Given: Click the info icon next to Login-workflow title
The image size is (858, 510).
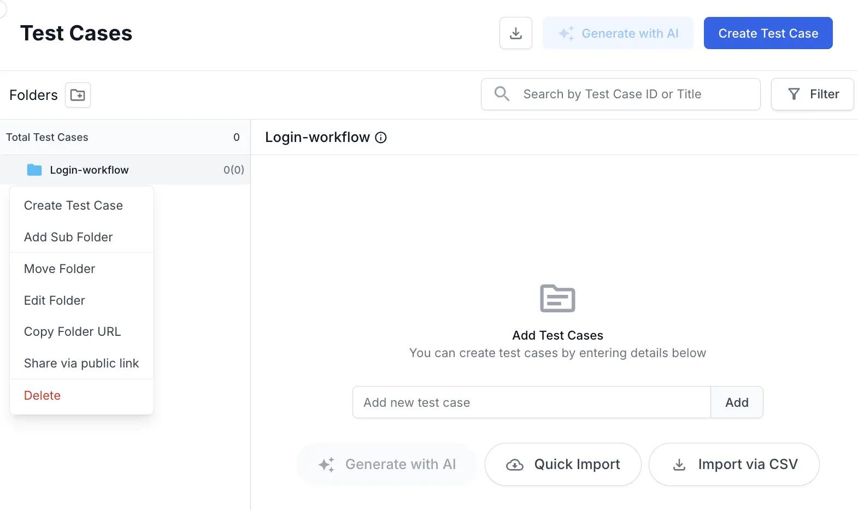Looking at the screenshot, I should click(x=381, y=138).
